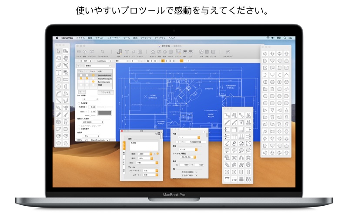Select the square rectangle tool

(59, 79)
